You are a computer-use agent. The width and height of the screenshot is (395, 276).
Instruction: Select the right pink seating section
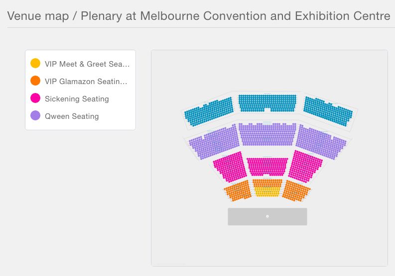pos(305,166)
